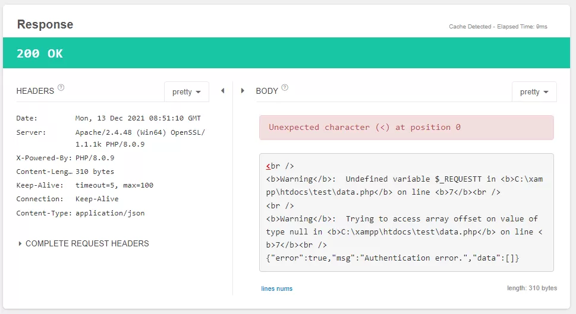The height and width of the screenshot is (314, 576).
Task: Click the JSON line with Authentication error
Action: (392, 258)
